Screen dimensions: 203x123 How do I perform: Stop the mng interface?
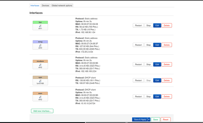click(x=149, y=45)
